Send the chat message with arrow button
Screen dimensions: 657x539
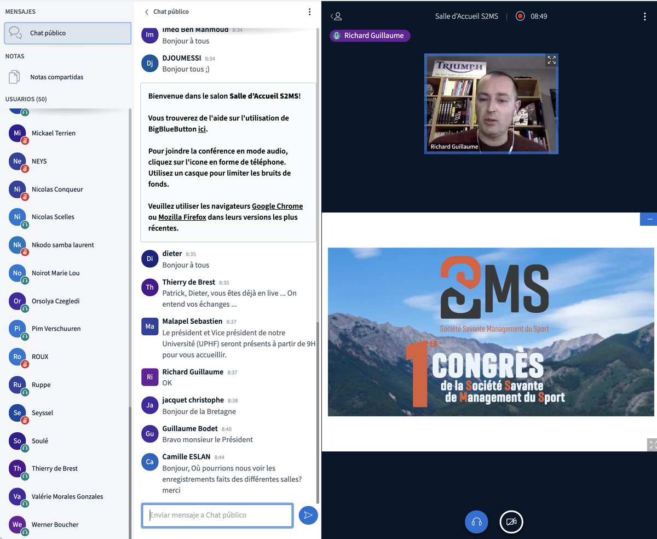click(308, 515)
